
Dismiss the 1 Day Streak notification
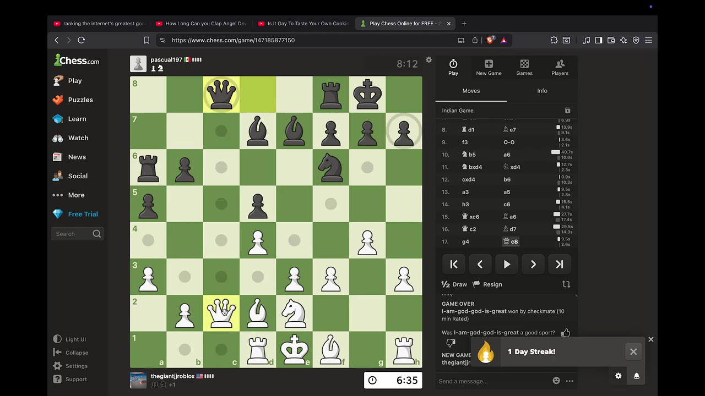click(x=633, y=352)
